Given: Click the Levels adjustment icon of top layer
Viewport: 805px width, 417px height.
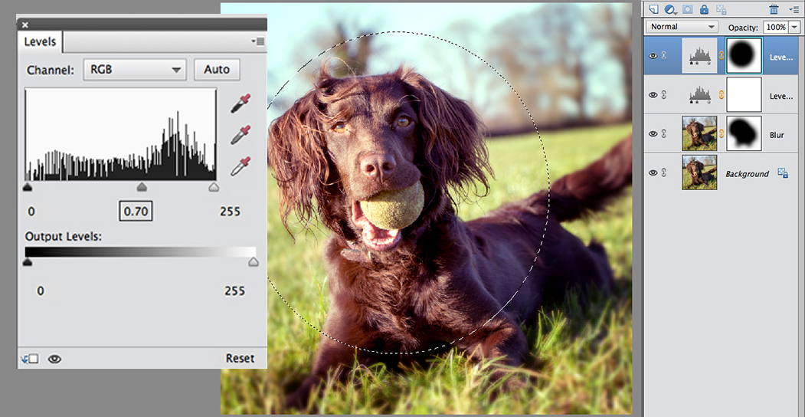Looking at the screenshot, I should [x=699, y=55].
